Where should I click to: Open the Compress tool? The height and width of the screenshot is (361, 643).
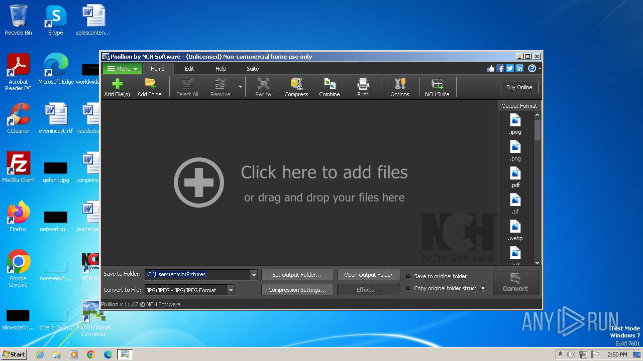click(x=296, y=88)
